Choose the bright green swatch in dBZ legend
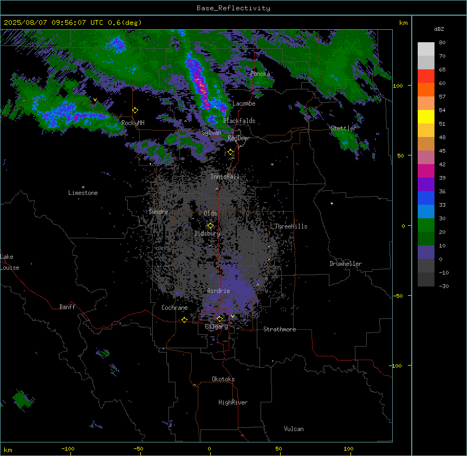467x456 pixels. click(426, 225)
